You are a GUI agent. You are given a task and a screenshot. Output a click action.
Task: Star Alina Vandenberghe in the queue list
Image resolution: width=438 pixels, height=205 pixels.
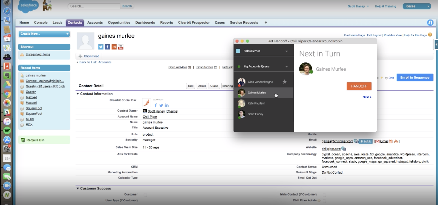(285, 82)
